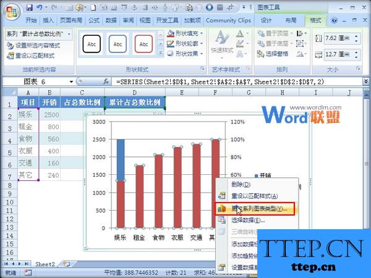Select header cell 累计占总数比例
The height and width of the screenshot is (278, 371).
(x=135, y=103)
